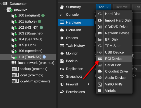
Task: Click the USB Device icon in menu
Action: point(100,52)
